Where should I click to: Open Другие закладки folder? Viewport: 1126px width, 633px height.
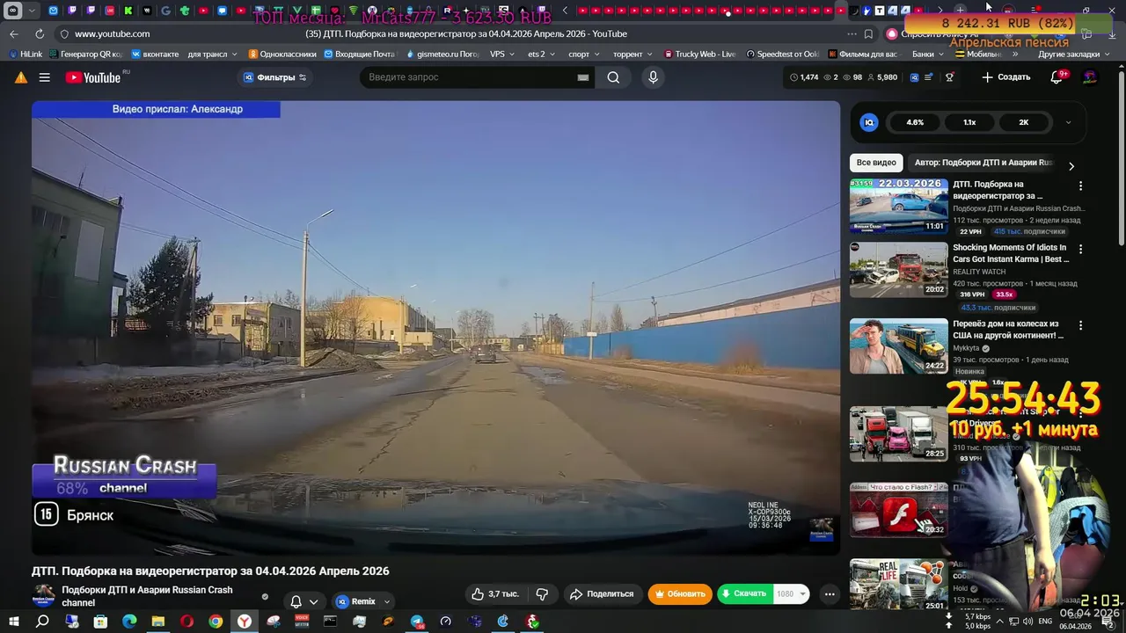point(1073,54)
